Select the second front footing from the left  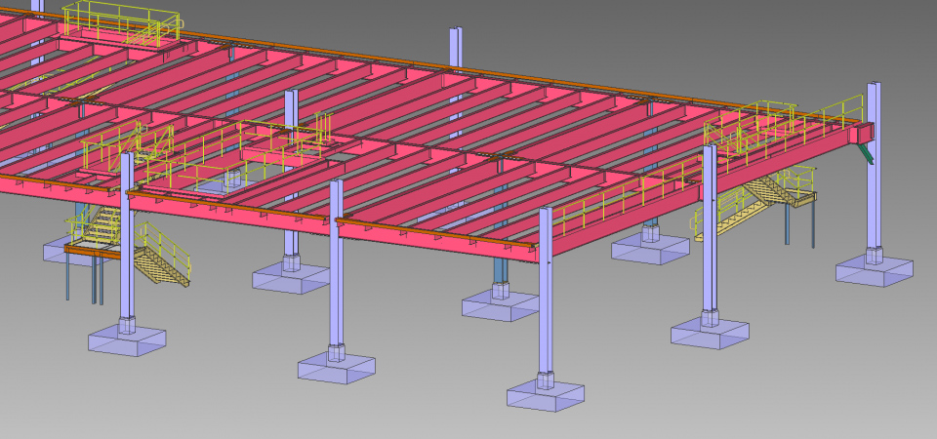coord(336,369)
